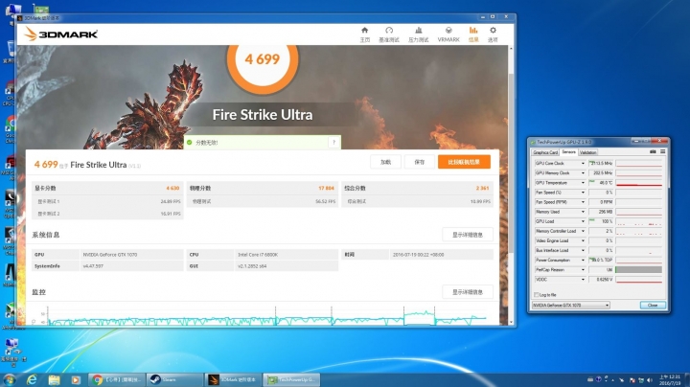This screenshot has height=387, width=690.
Task: Expand the VDDC sensor dropdown
Action: 583,280
